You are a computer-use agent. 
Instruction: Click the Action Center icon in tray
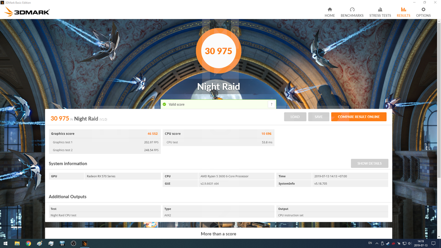[x=434, y=243]
